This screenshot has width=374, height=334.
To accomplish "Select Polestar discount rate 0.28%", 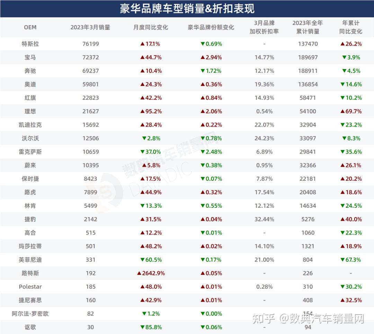I will 264,287.
